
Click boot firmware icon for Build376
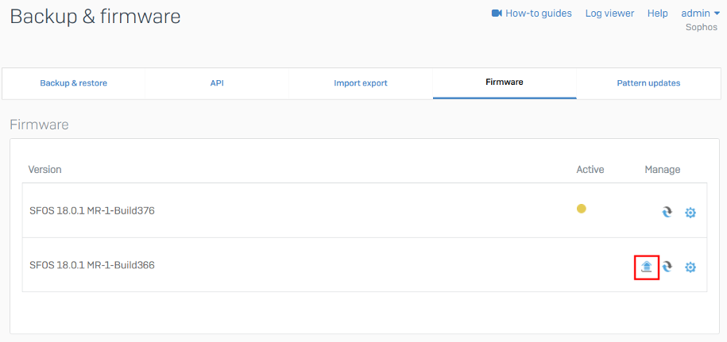[x=668, y=212]
